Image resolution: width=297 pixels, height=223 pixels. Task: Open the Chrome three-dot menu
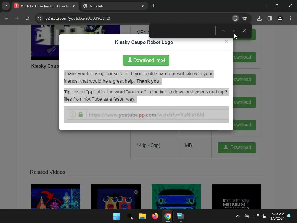(291, 18)
